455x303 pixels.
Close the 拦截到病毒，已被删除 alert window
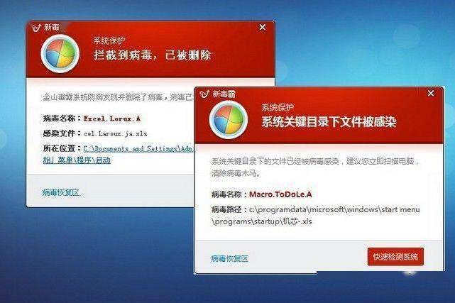[x=263, y=27]
